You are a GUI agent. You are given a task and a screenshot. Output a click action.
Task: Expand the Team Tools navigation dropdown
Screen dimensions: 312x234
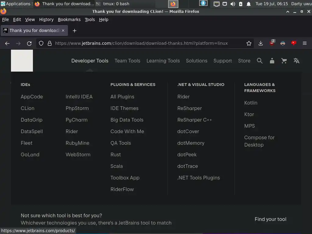coord(127,61)
